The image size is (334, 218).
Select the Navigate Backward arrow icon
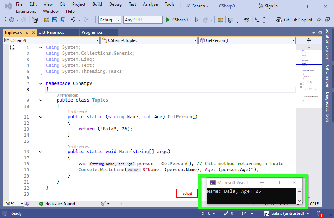click(x=11, y=20)
